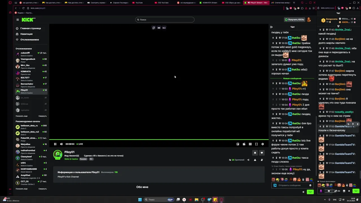This screenshot has width=361, height=203.
Task: Click Slots & Casino category link
Action: tap(71, 159)
